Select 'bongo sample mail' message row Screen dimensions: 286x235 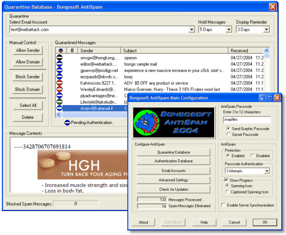click(160, 64)
